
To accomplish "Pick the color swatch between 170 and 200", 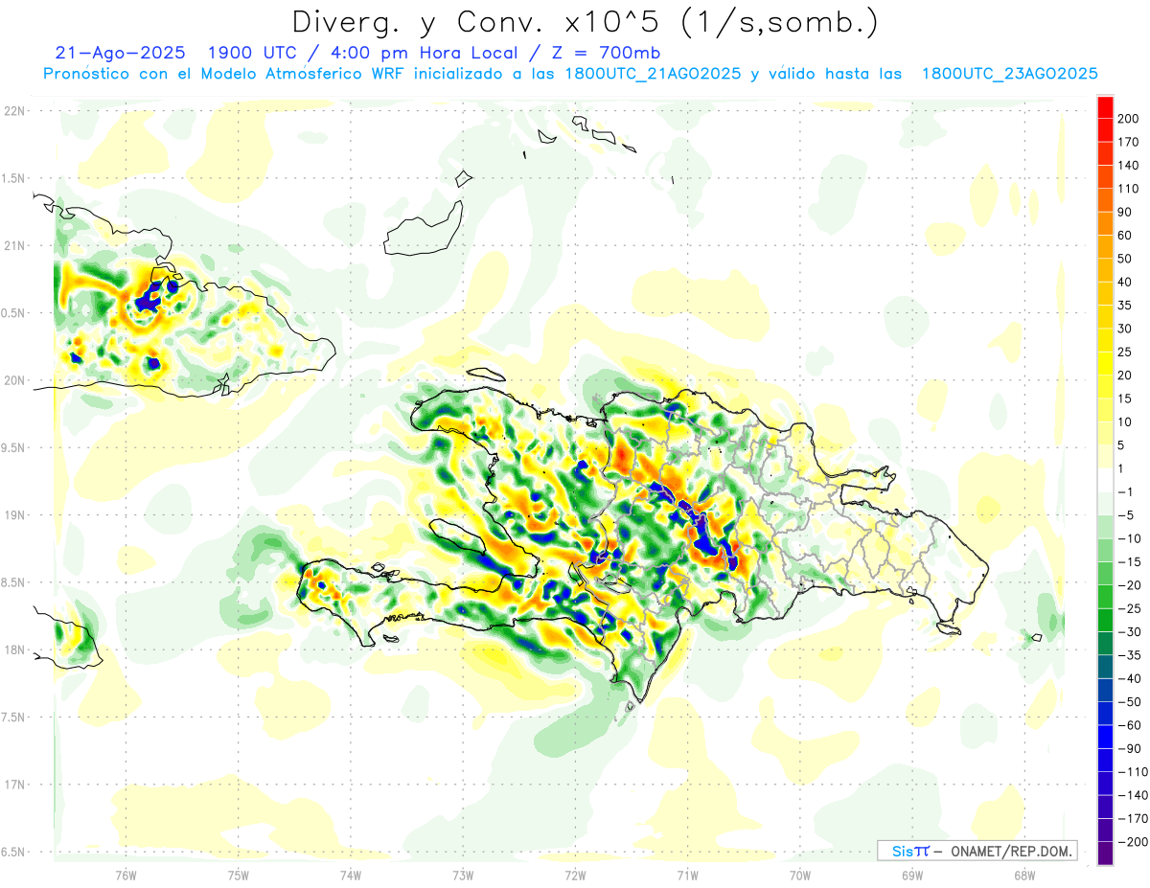I will coord(1105,129).
